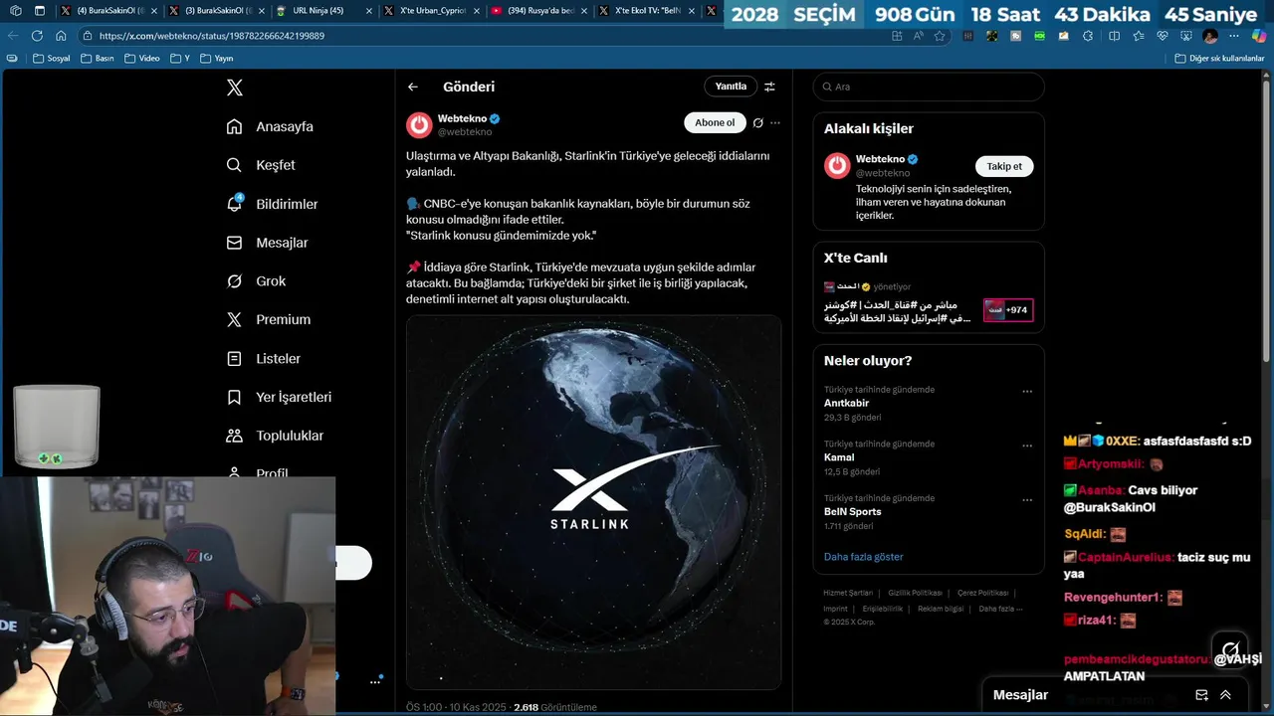Open Keşfet explore page

(x=261, y=165)
